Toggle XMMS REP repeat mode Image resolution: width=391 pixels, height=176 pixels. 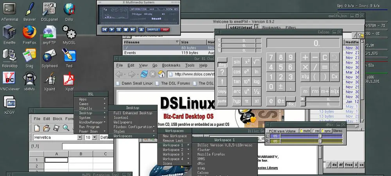pos(165,30)
